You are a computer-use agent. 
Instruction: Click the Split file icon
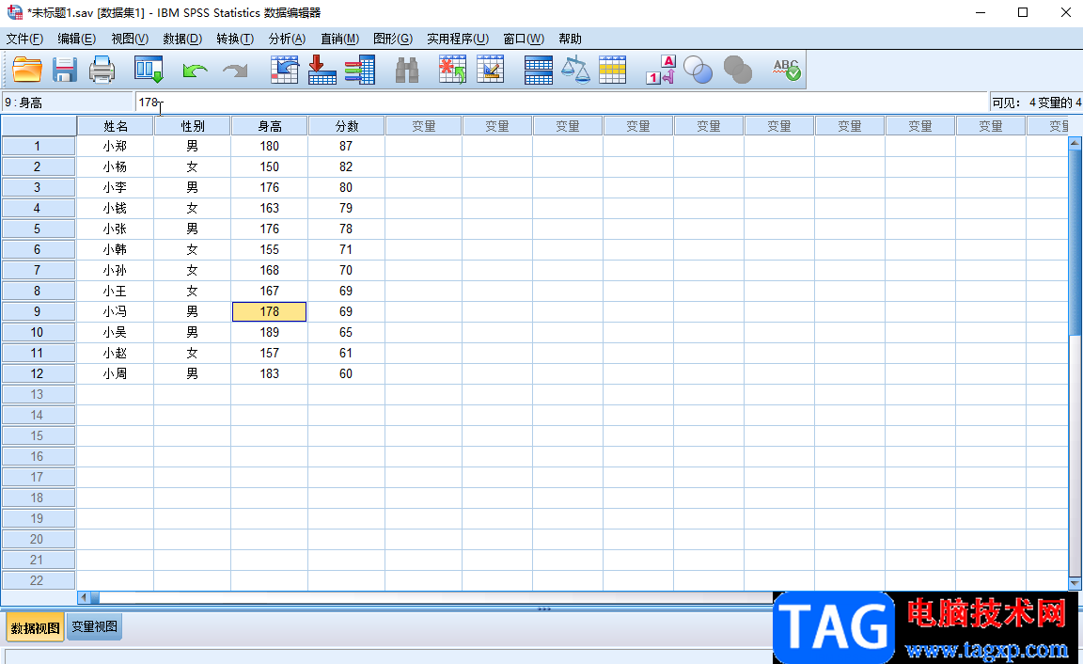[x=538, y=70]
